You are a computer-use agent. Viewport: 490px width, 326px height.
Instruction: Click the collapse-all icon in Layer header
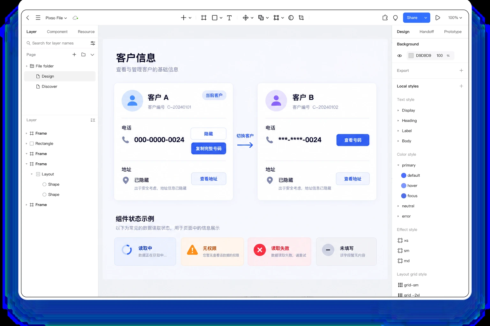(x=93, y=120)
